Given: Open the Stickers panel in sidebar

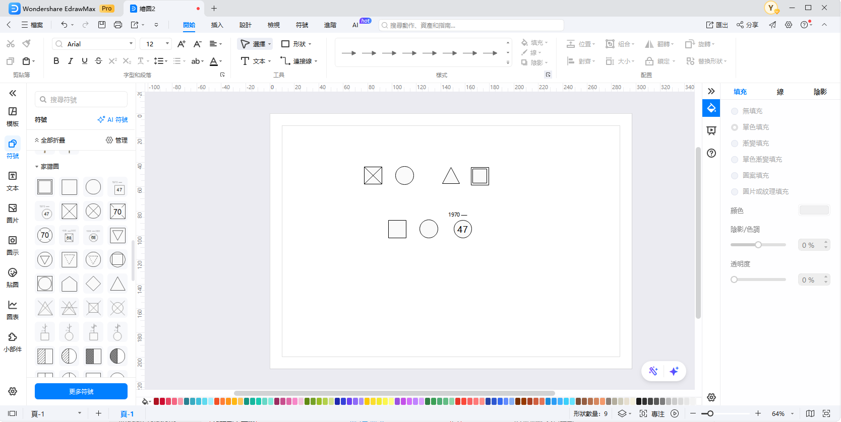Looking at the screenshot, I should point(13,277).
